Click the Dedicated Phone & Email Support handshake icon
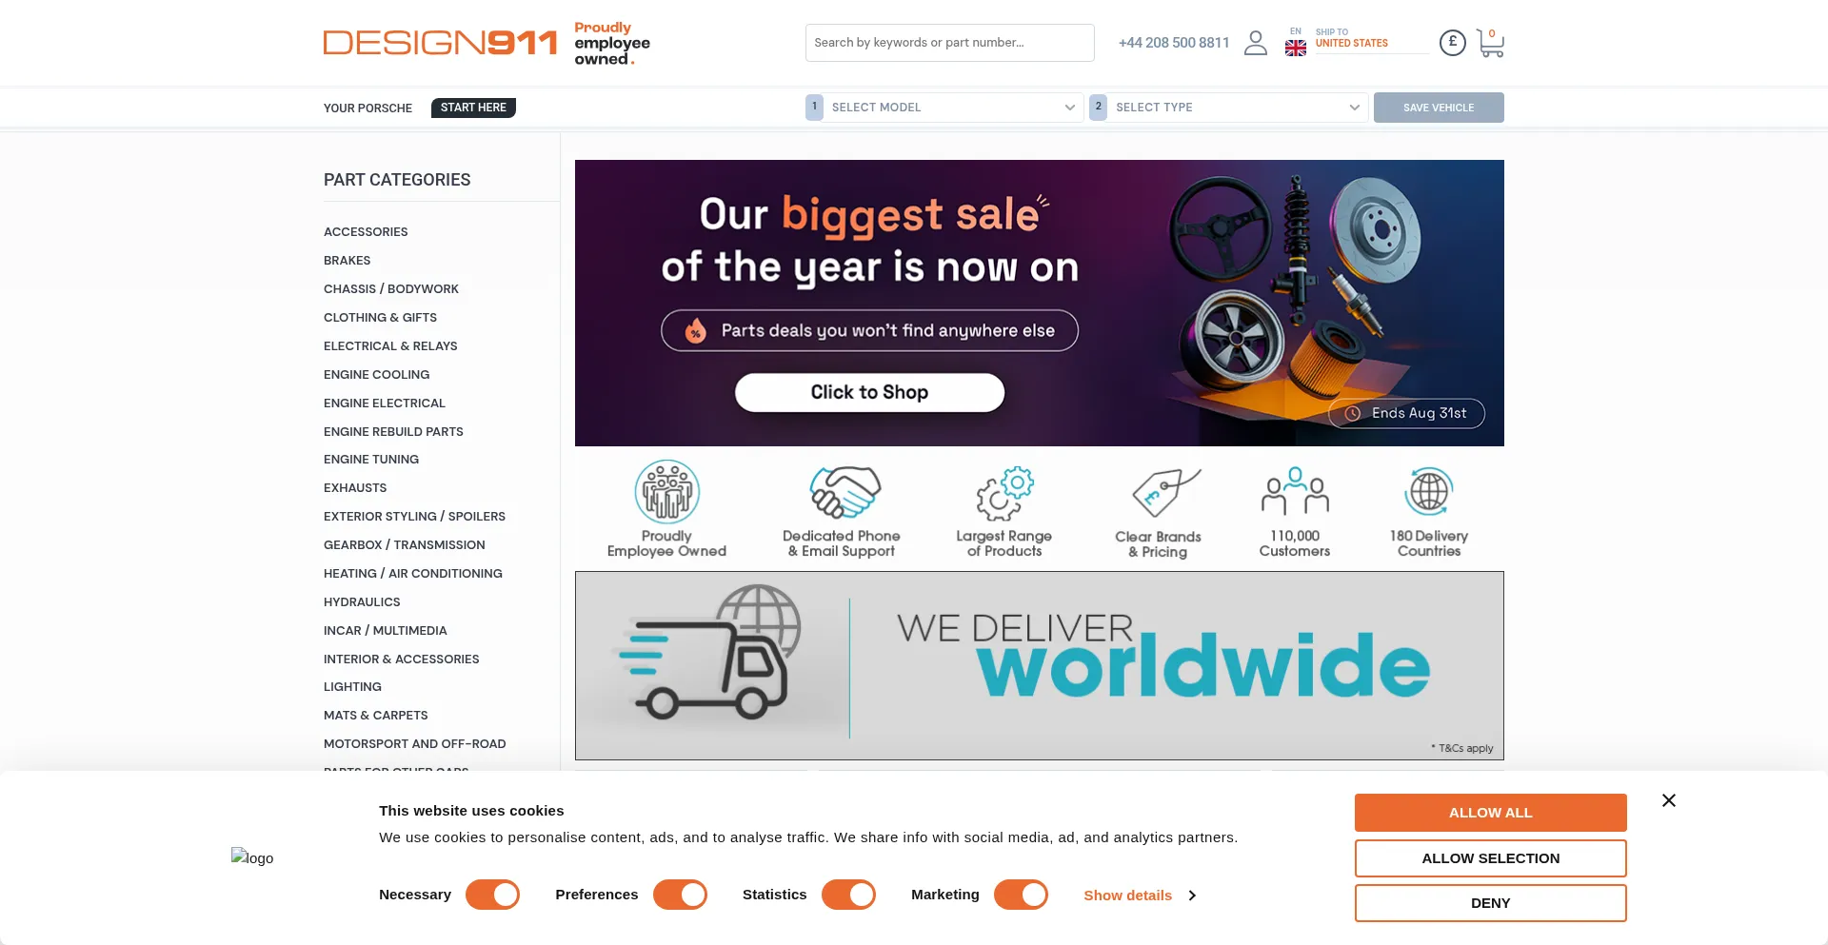This screenshot has width=1828, height=945. point(844,492)
